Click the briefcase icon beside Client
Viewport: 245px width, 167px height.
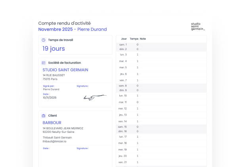(x=44, y=115)
